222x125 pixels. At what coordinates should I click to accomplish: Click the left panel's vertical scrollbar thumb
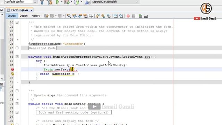tap(2, 56)
